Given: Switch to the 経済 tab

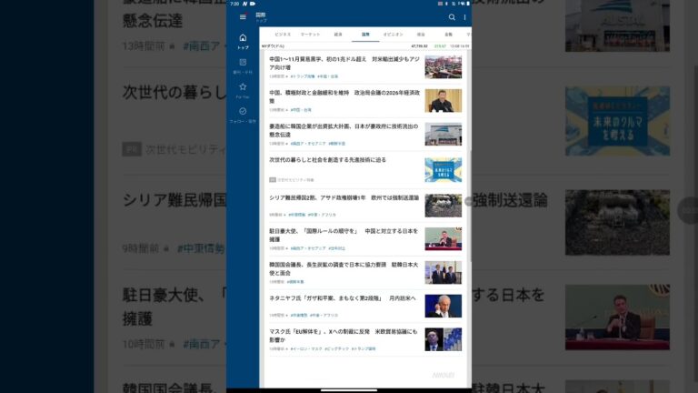Looking at the screenshot, I should coord(338,34).
